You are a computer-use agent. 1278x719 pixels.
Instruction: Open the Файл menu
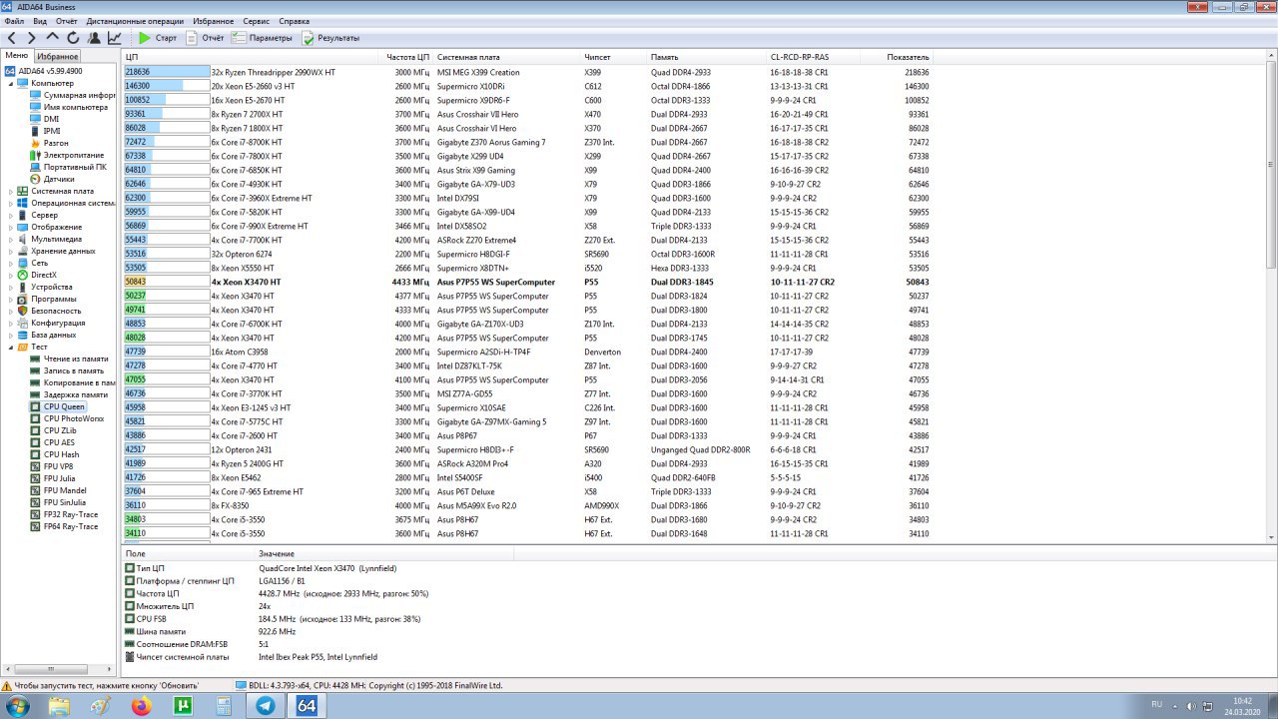pyautogui.click(x=14, y=21)
